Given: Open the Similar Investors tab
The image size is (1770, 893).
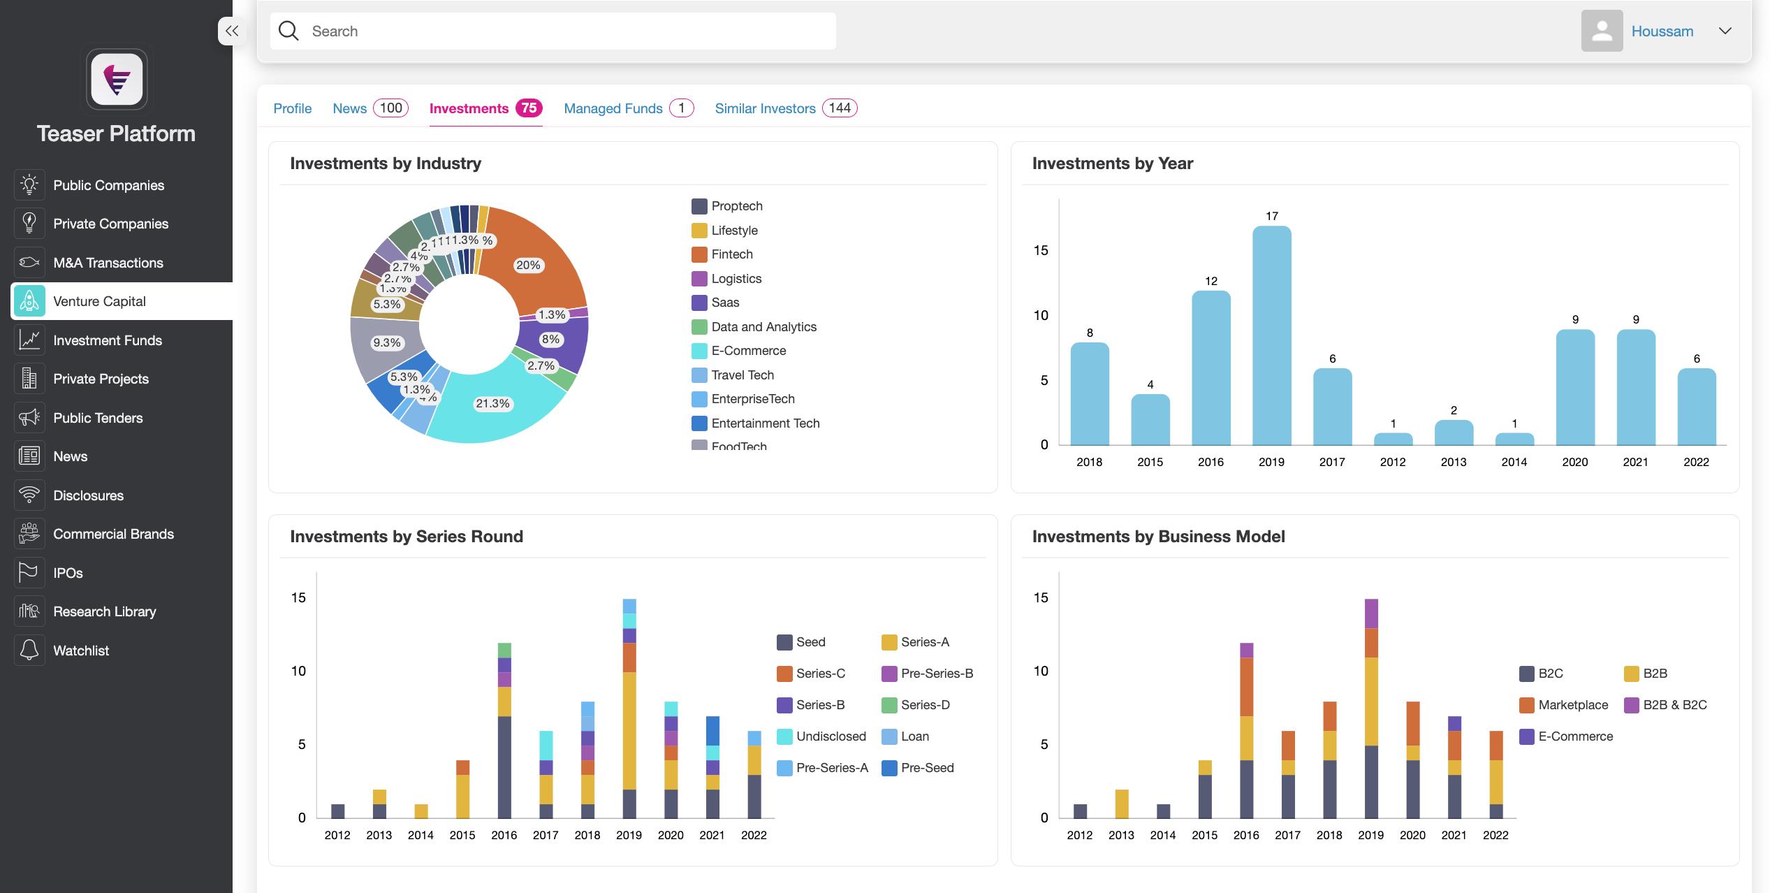Looking at the screenshot, I should tap(765, 108).
